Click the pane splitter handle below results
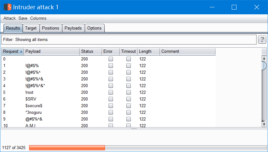This screenshot has width=268, height=152. click(134, 129)
